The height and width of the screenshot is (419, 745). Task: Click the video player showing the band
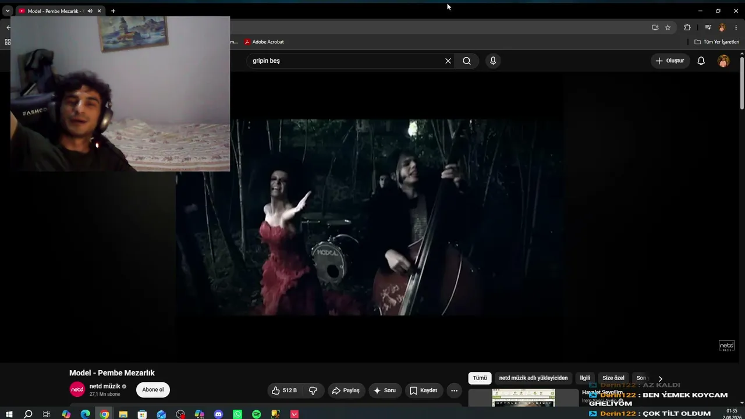(369, 217)
